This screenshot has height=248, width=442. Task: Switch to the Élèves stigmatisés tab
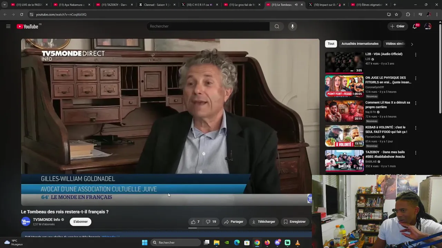(x=369, y=5)
